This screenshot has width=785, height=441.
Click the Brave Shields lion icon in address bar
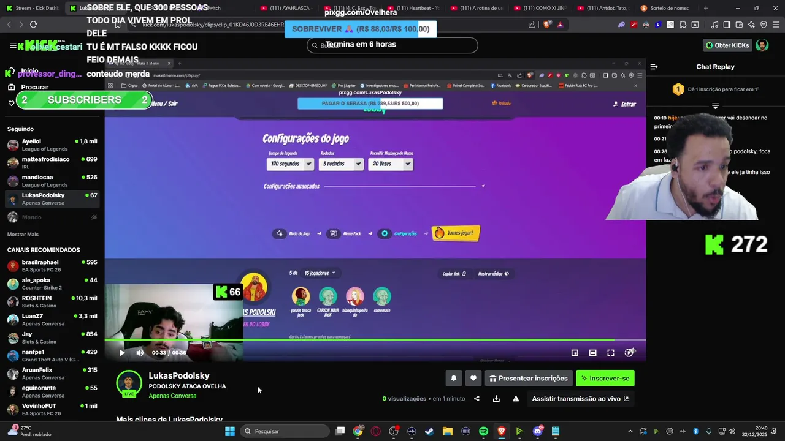click(547, 24)
